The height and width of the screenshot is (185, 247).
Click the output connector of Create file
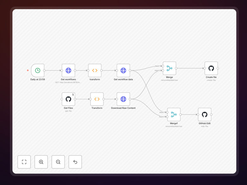[x=218, y=68]
